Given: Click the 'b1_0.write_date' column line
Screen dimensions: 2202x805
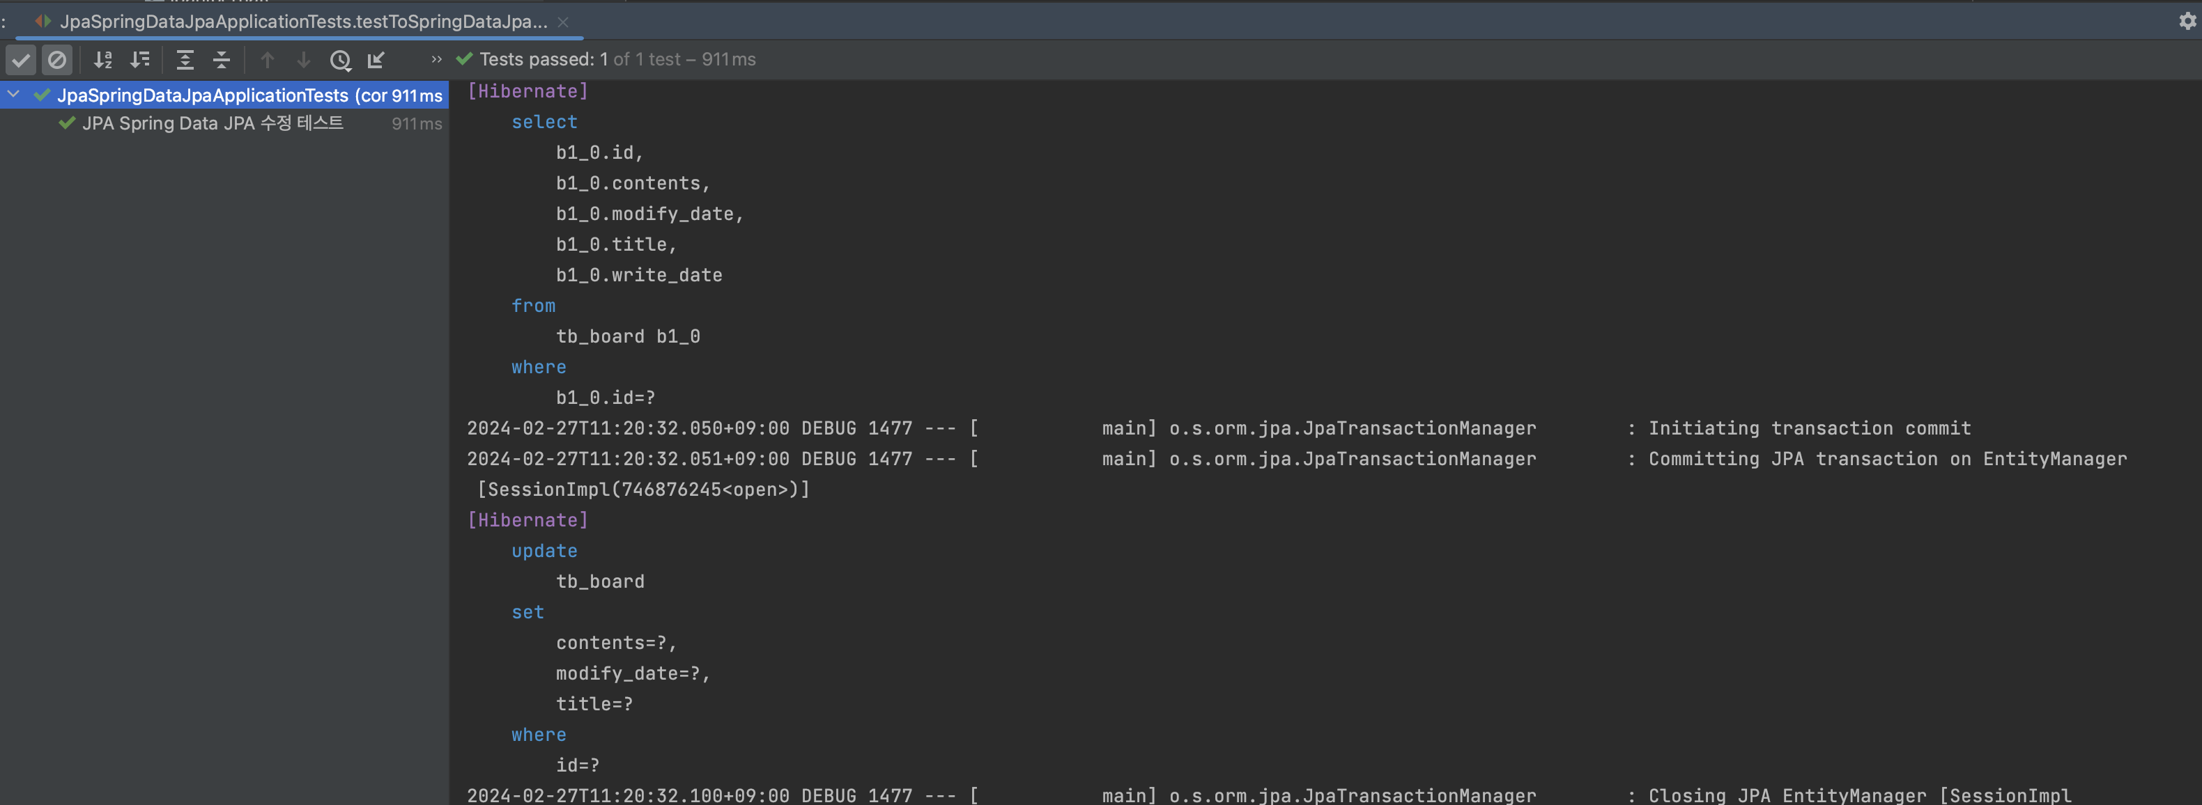Looking at the screenshot, I should click(638, 275).
